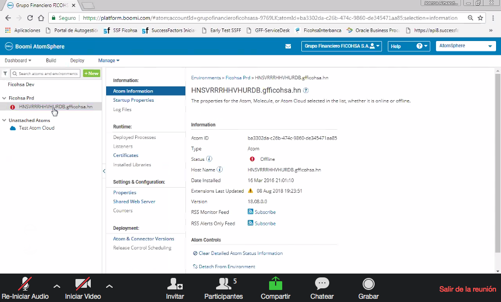This screenshot has width=501, height=302.
Task: Click Salir de la reunión
Action: (x=468, y=289)
